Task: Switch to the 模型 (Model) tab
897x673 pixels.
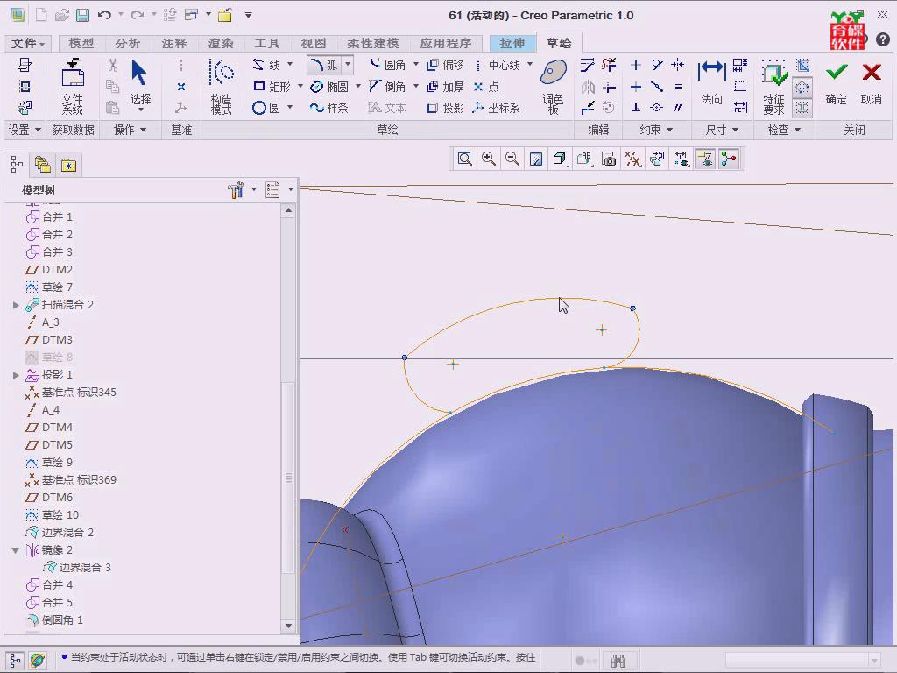Action: (81, 44)
